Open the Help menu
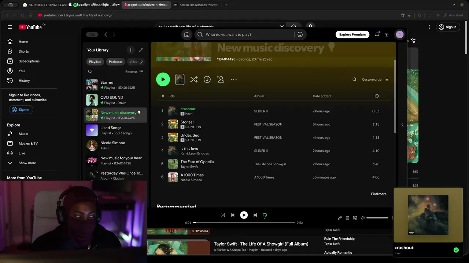Viewport: 469px width, 263px height. tap(162, 5)
